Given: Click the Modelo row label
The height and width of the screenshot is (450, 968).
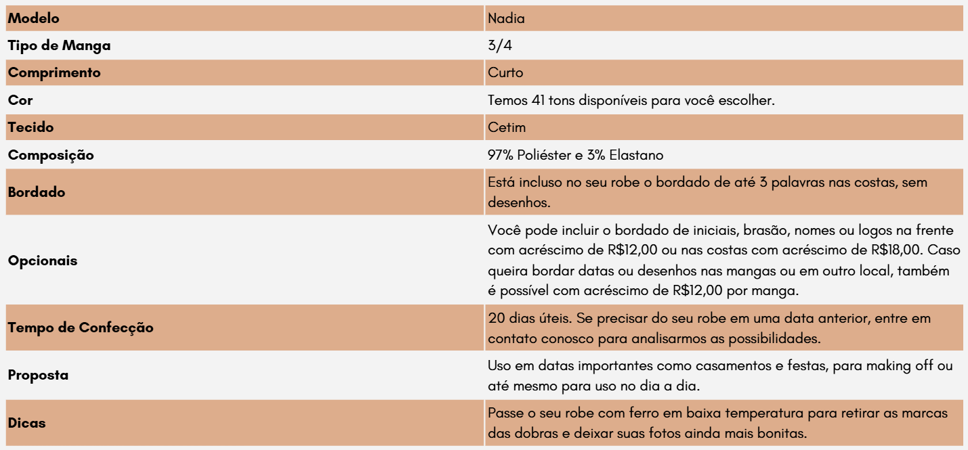Looking at the screenshot, I should (x=33, y=19).
